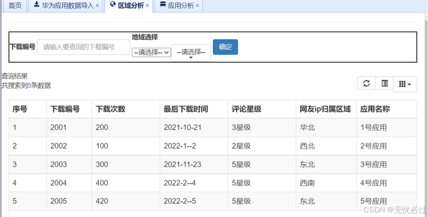The image size is (428, 217).
Task: Click the 评论星级 column header
Action: 262,109
